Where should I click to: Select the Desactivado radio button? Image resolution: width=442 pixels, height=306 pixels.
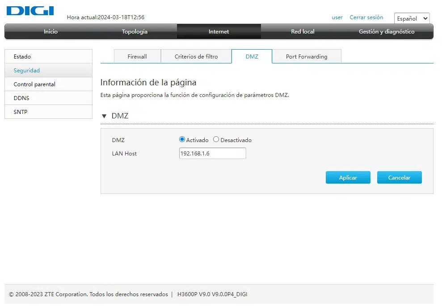coord(216,139)
